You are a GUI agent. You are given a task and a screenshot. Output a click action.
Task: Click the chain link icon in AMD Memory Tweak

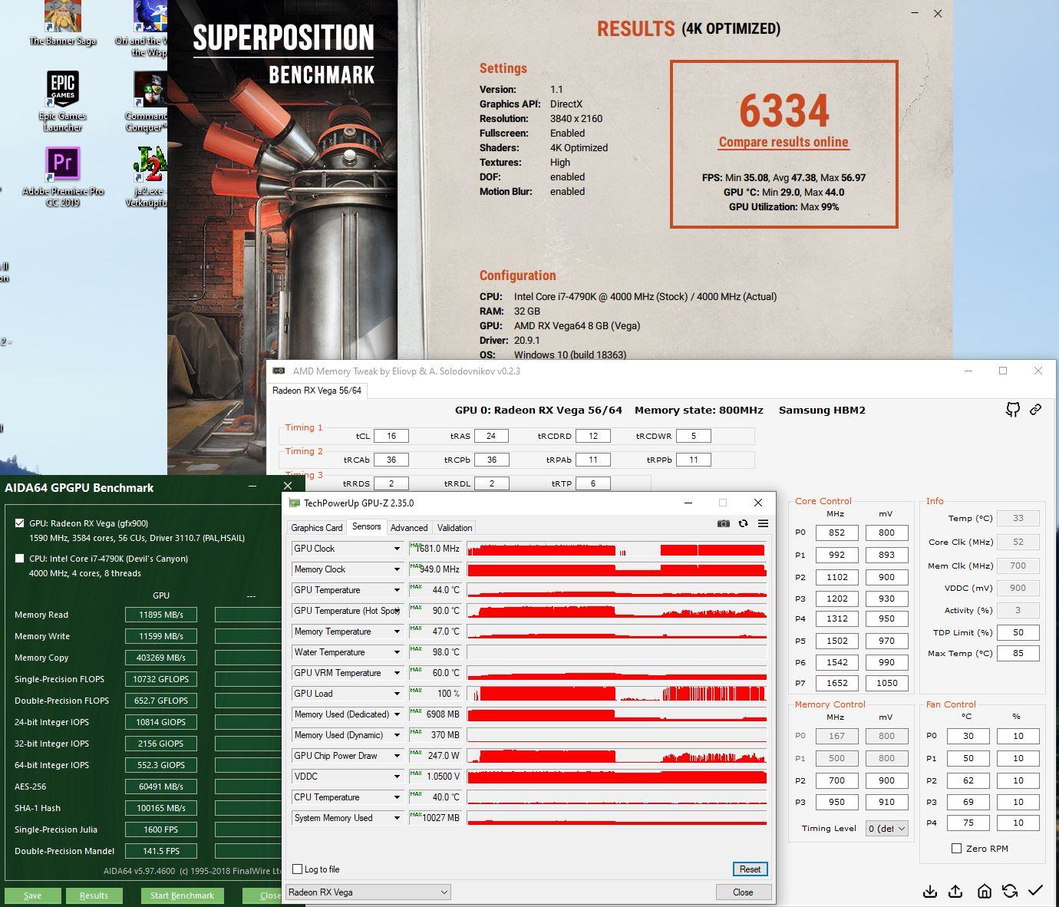pyautogui.click(x=1035, y=410)
